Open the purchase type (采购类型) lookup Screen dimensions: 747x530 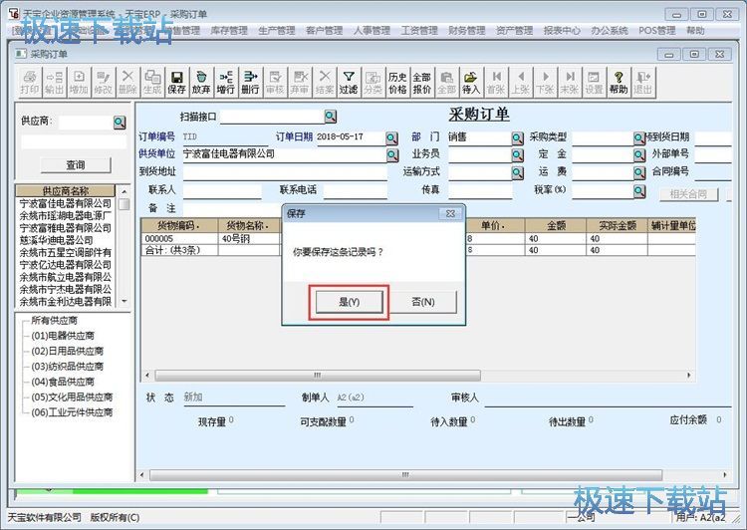pos(639,138)
